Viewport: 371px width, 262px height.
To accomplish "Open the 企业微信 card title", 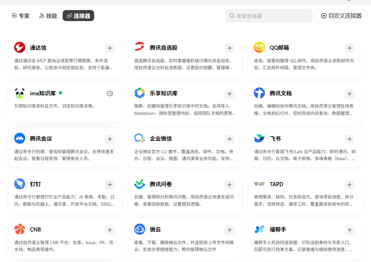I will [161, 139].
